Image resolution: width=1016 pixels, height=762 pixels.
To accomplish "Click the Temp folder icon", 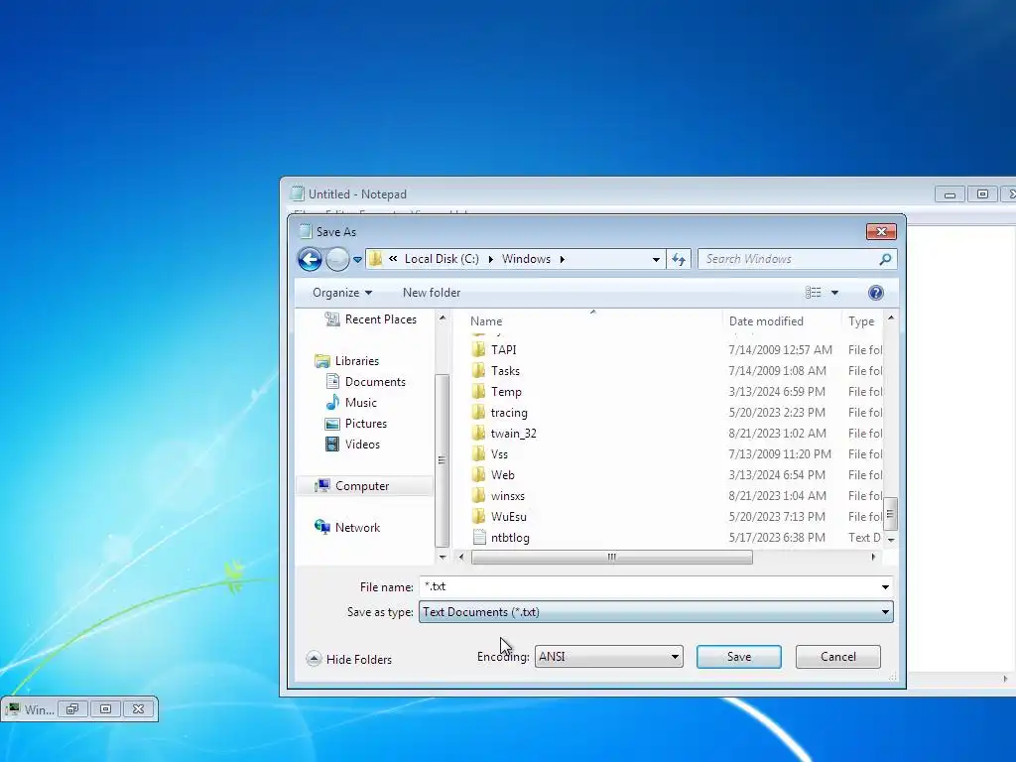I will pyautogui.click(x=478, y=391).
